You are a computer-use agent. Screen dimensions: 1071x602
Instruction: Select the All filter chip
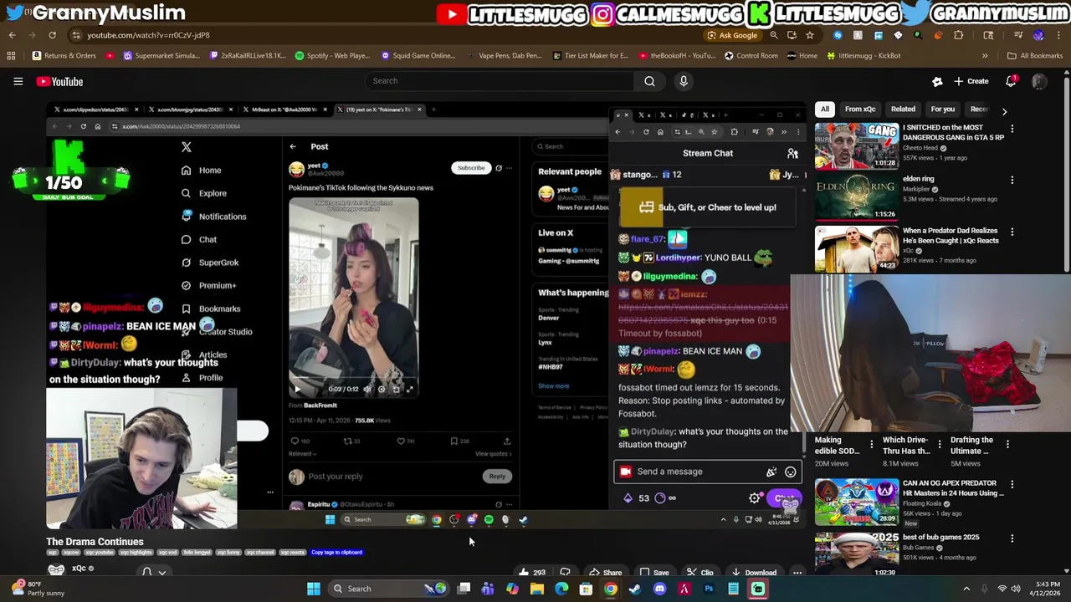click(x=824, y=109)
